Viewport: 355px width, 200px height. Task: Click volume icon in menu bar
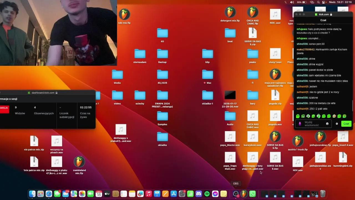[292, 2]
